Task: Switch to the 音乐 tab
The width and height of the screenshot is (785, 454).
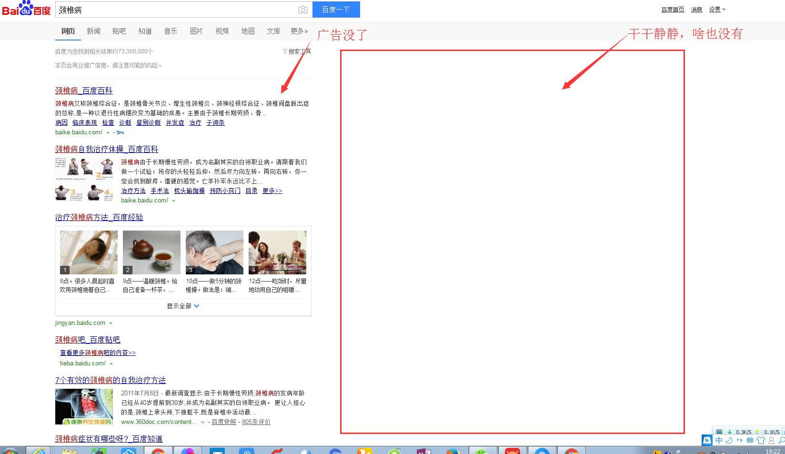Action: [x=171, y=31]
